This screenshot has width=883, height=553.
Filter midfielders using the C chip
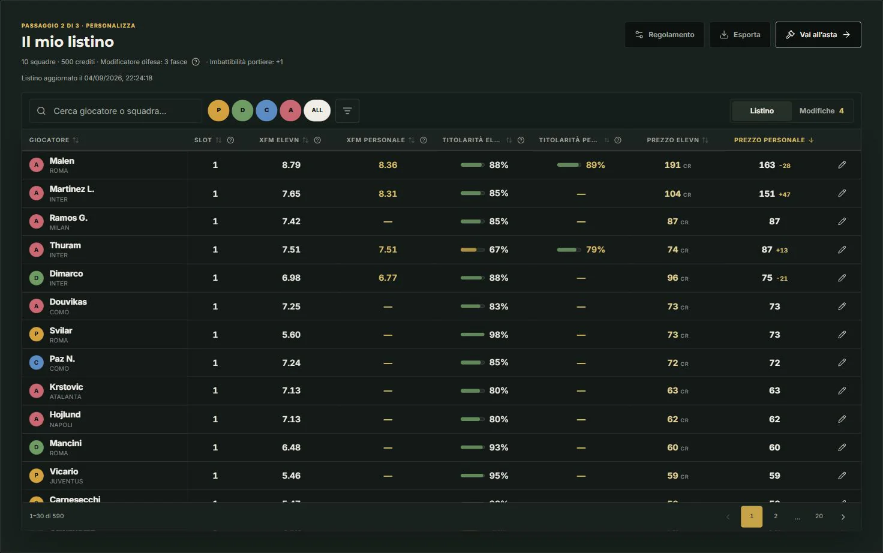(x=266, y=110)
